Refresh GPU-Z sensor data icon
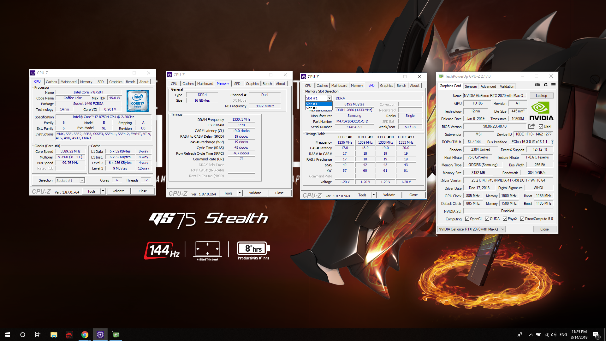 (545, 85)
